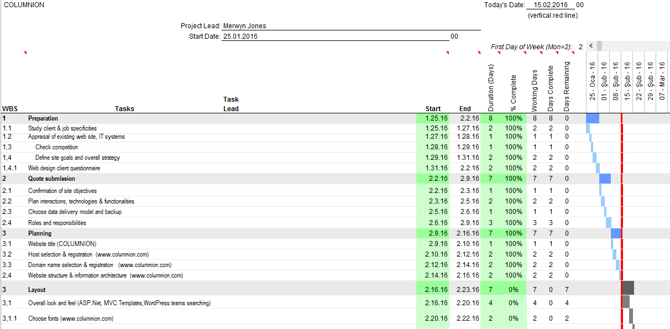Click the red comment marker above WBS column

point(25,53)
